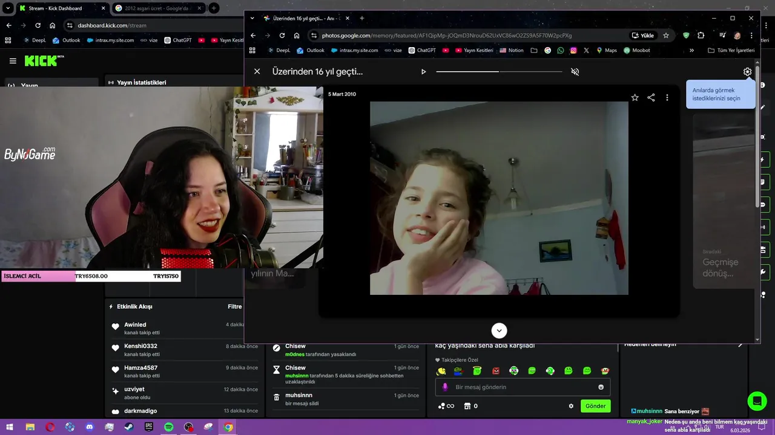Share the memory photo
This screenshot has width=775, height=435.
pos(651,97)
